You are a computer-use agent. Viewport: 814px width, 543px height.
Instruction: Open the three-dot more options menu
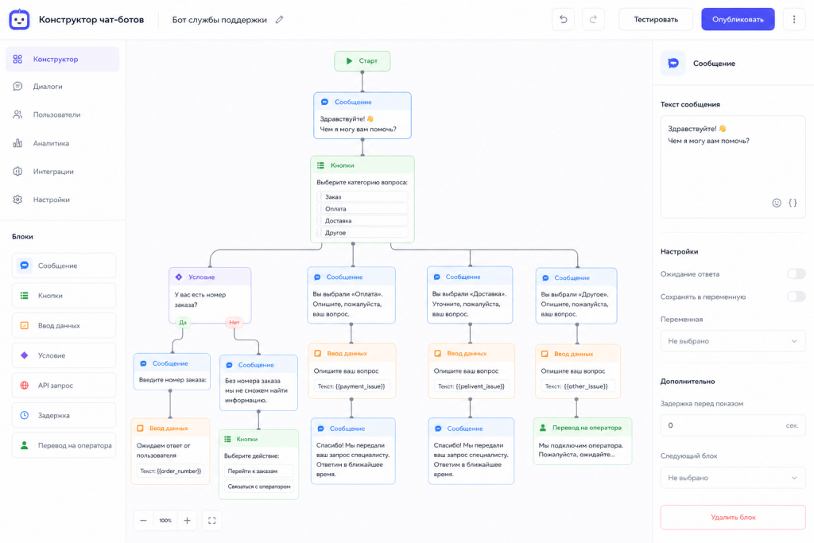[794, 20]
